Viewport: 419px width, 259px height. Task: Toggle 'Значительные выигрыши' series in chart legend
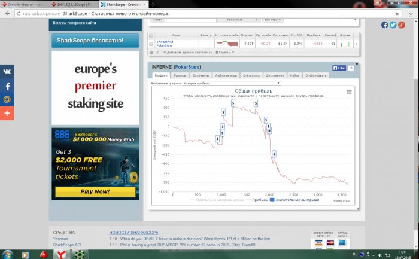click(294, 200)
